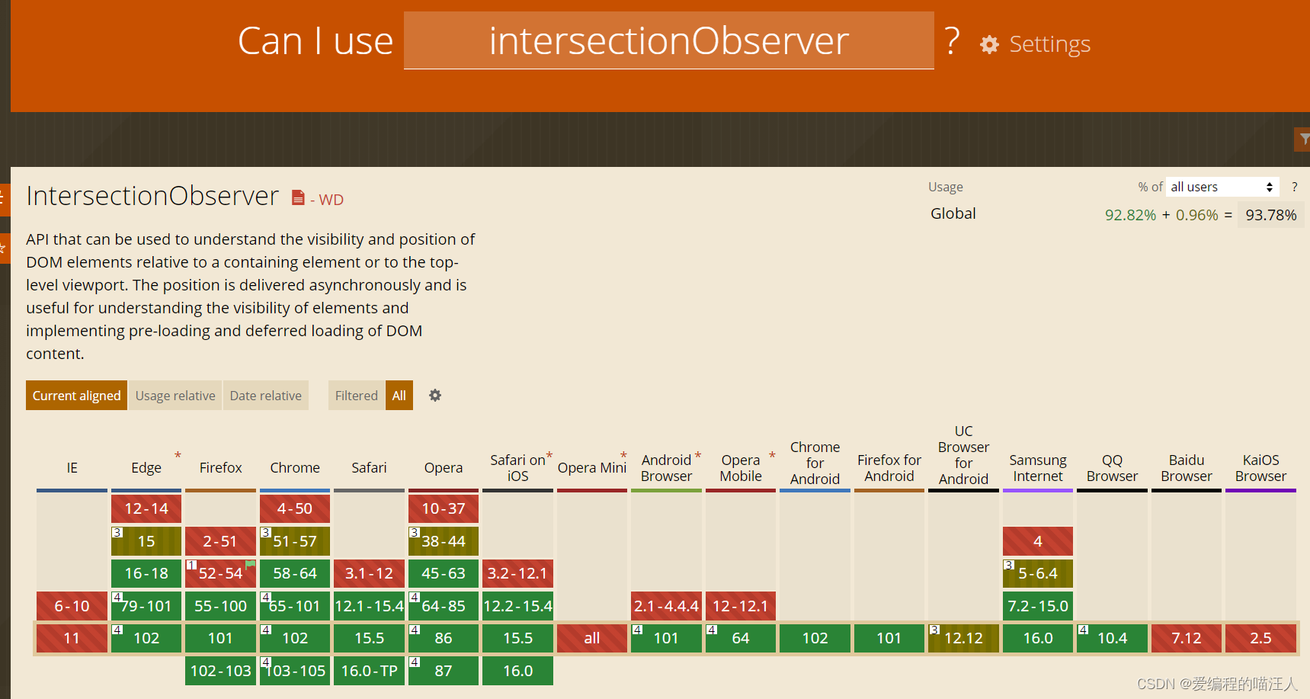Select the Opera 87 cell

click(x=444, y=671)
